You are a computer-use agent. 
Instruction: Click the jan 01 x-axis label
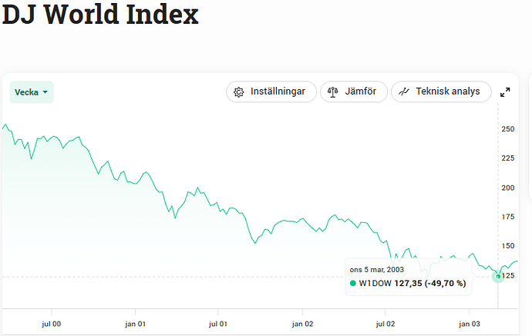(136, 324)
